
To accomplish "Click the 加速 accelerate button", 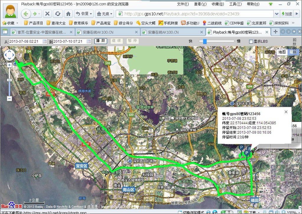I will click(x=287, y=14).
